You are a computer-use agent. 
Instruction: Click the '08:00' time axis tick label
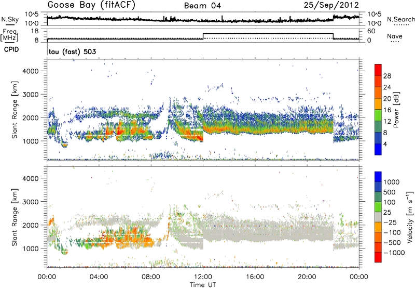pos(151,277)
